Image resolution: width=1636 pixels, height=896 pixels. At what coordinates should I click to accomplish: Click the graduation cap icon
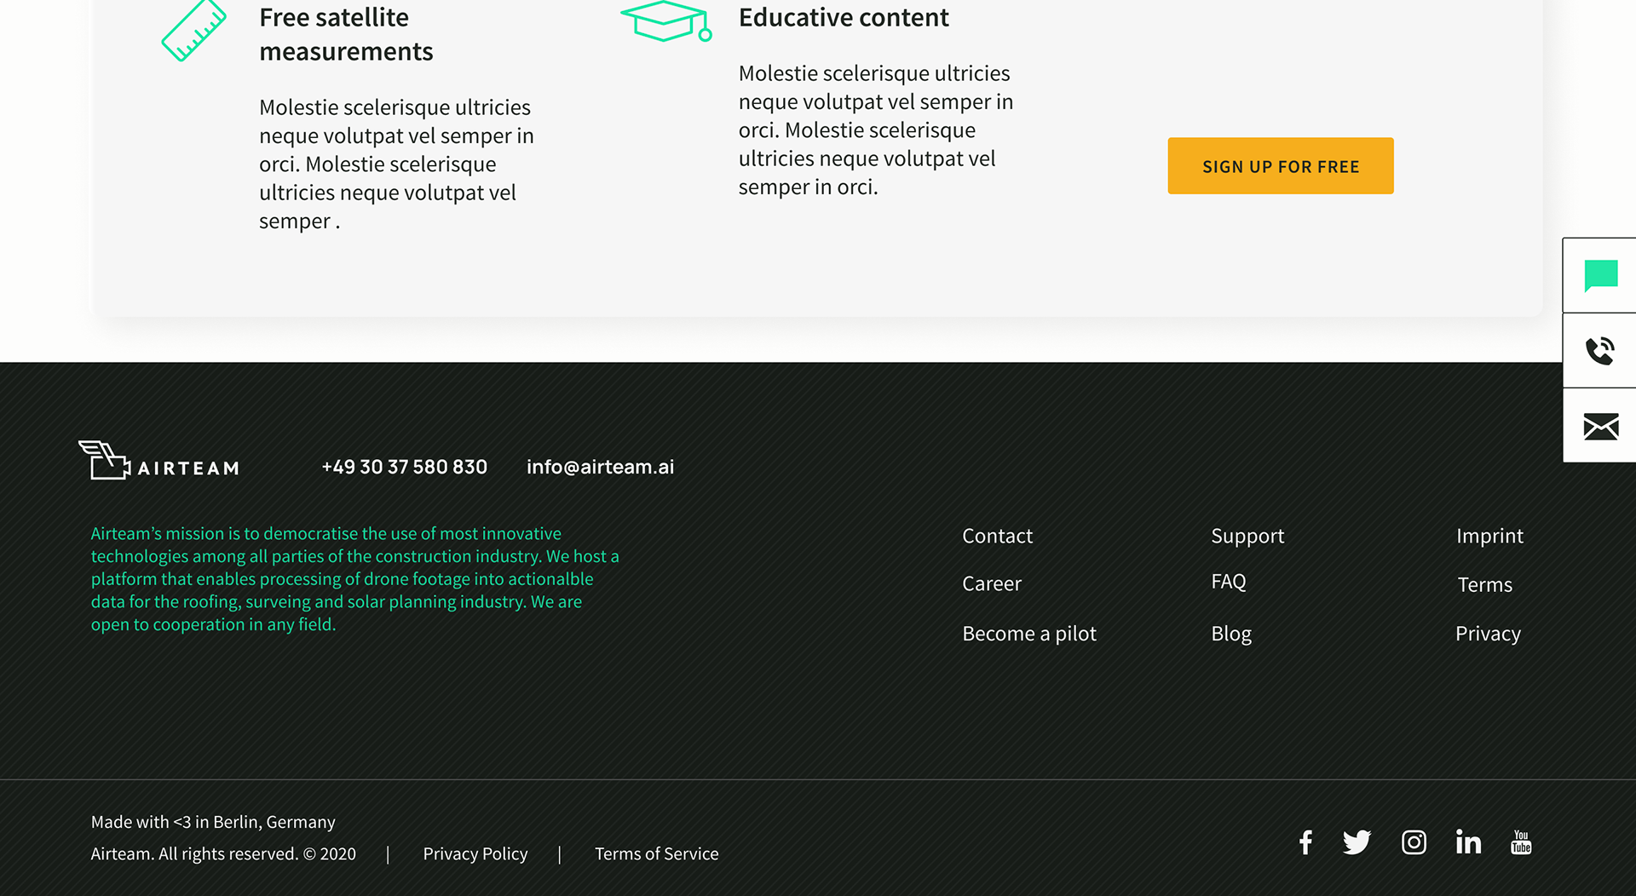coord(666,21)
